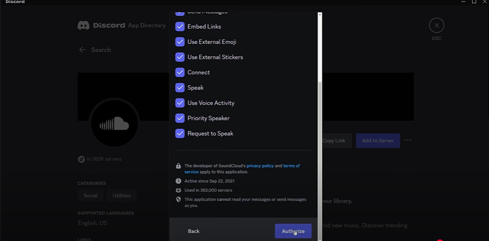Click the CATEGORIES heading
This screenshot has height=241, width=489.
point(92,183)
